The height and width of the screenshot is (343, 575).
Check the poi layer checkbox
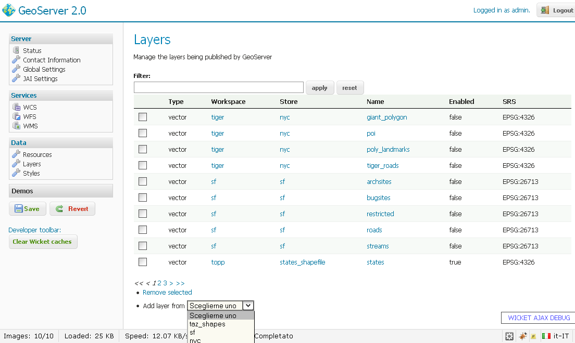pos(143,133)
